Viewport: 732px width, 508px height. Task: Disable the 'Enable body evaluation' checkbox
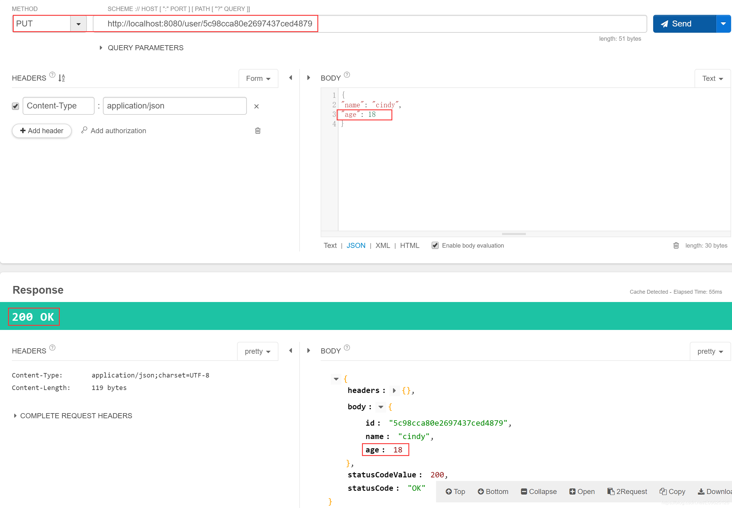coord(435,246)
